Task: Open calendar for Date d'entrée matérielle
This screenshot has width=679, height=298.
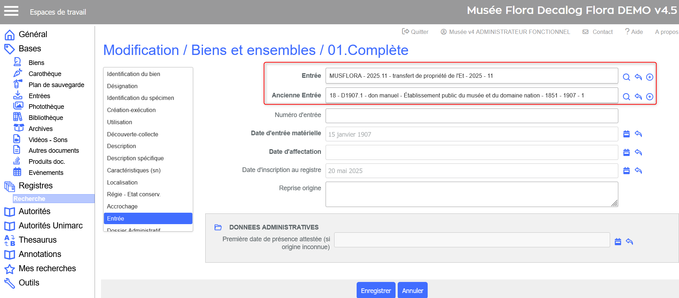Action: pyautogui.click(x=626, y=134)
